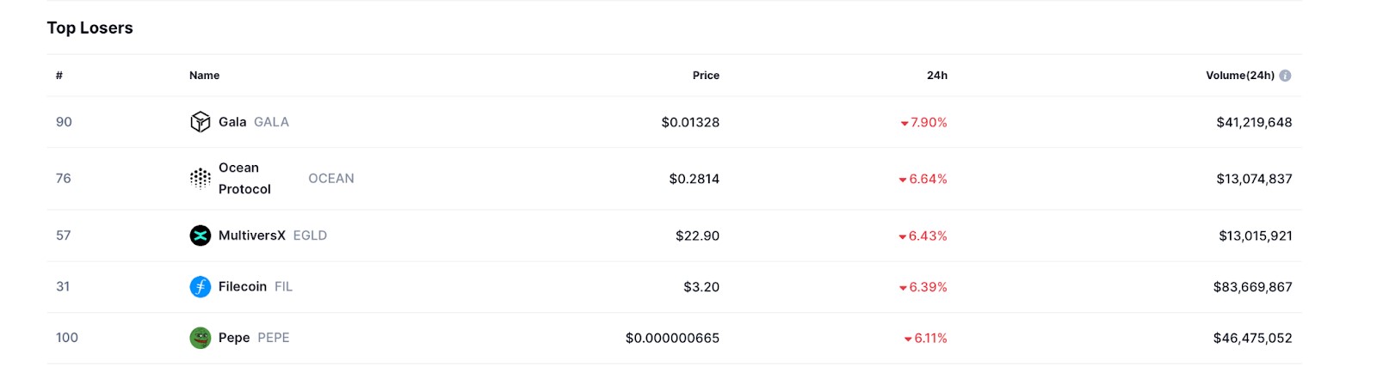Click the MultiversX black X logo
This screenshot has height=367, width=1377.
click(x=200, y=235)
